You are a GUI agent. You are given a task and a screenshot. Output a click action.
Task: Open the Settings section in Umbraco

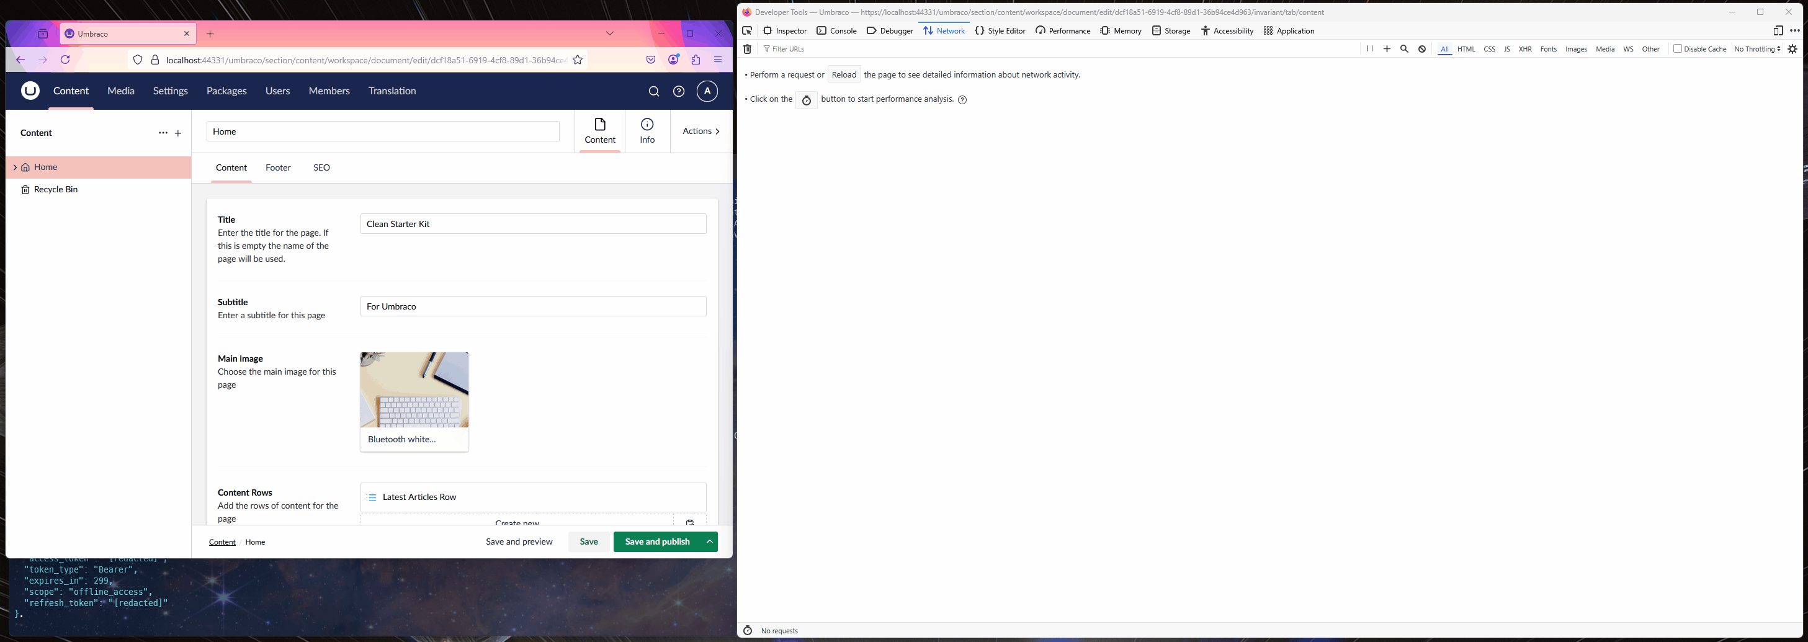coord(171,91)
